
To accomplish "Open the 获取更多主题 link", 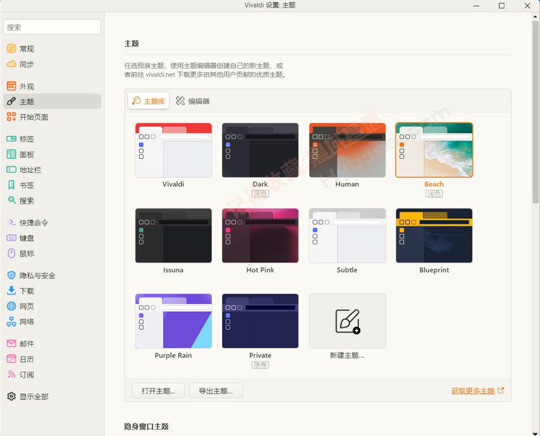I will point(473,391).
